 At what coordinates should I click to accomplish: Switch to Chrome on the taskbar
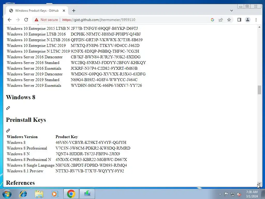point(71,194)
